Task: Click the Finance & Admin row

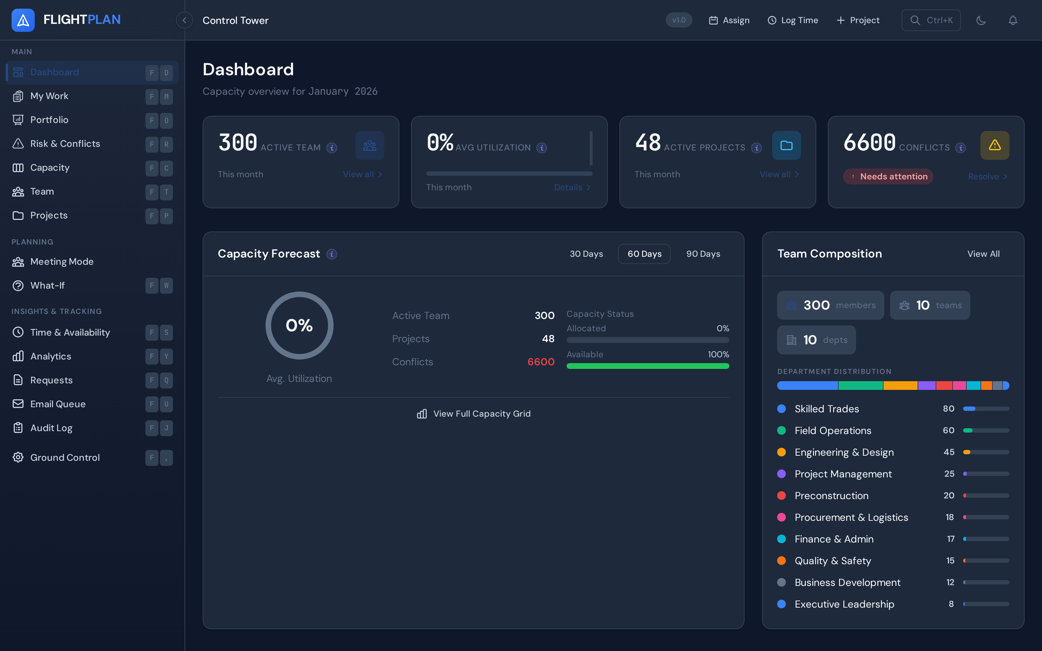Action: pos(893,540)
